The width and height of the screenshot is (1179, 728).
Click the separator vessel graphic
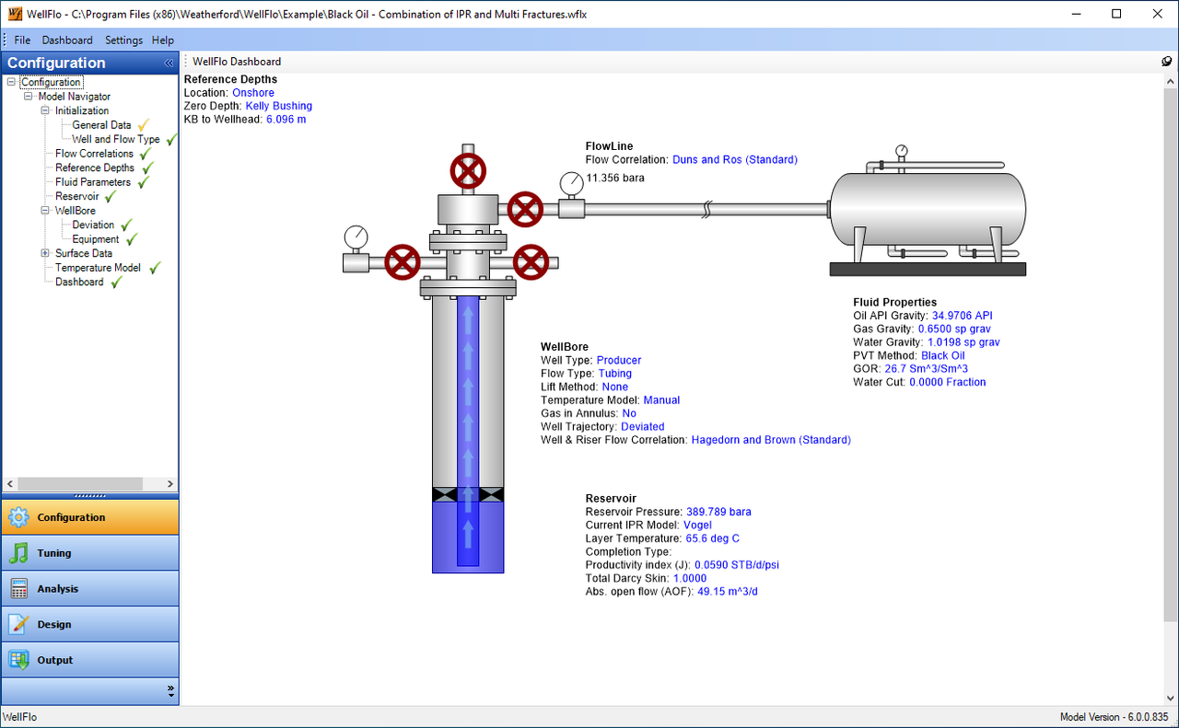tap(928, 210)
